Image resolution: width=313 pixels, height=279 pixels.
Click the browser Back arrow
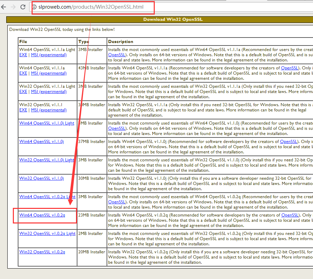coord(3,7)
